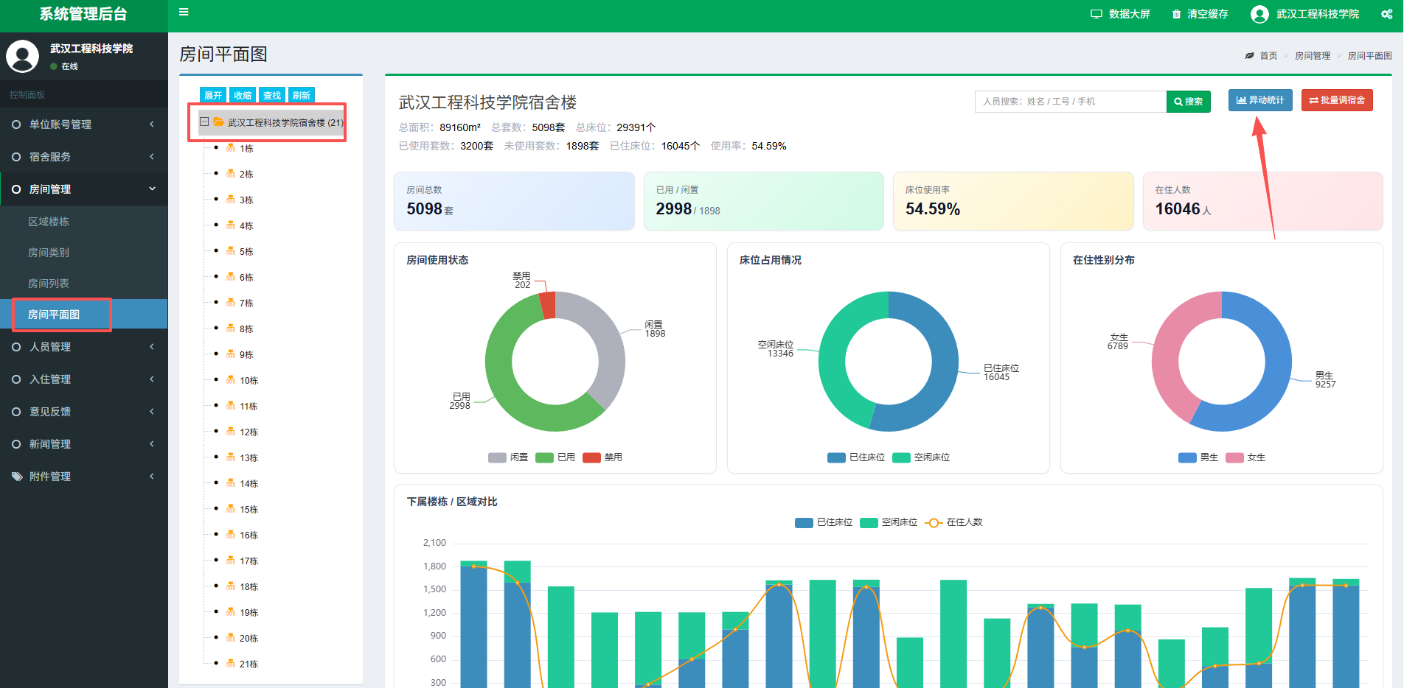Click the 收缩 tree button
The image size is (1404, 688).
click(243, 95)
